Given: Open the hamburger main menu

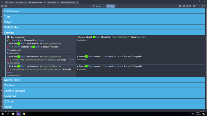Looking at the screenshot, I should click(x=2, y=2).
